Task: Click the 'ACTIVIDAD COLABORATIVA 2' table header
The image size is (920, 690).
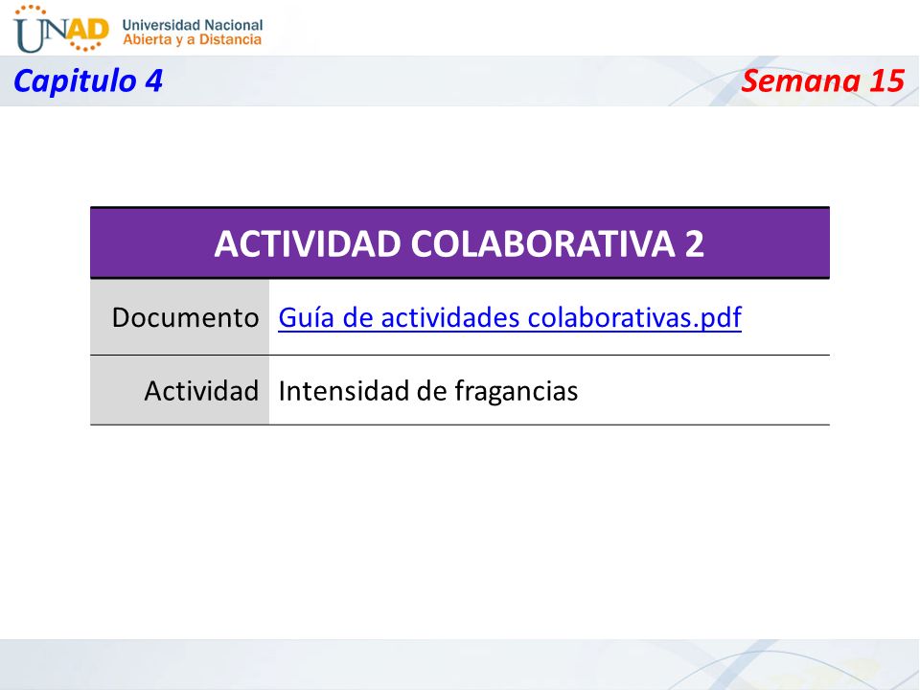Action: click(x=459, y=242)
